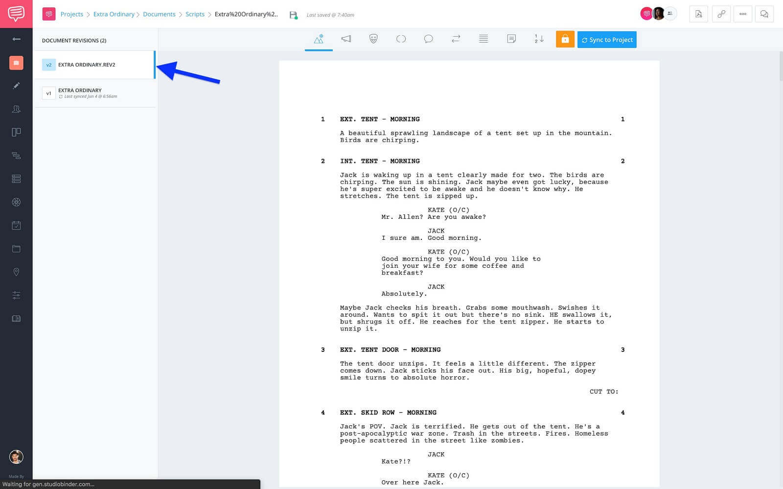Image resolution: width=783 pixels, height=489 pixels.
Task: Open the more options ellipsis menu
Action: [742, 14]
